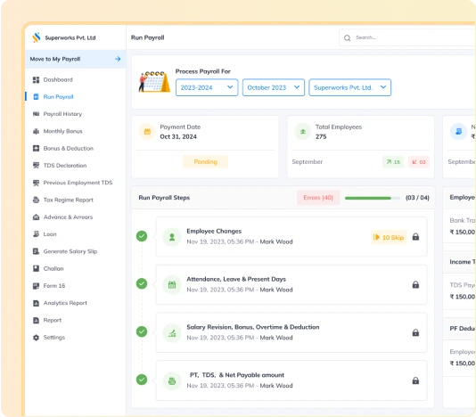Click the Report sidebar icon
Screen dimensions: 476x417
[x=37, y=320]
